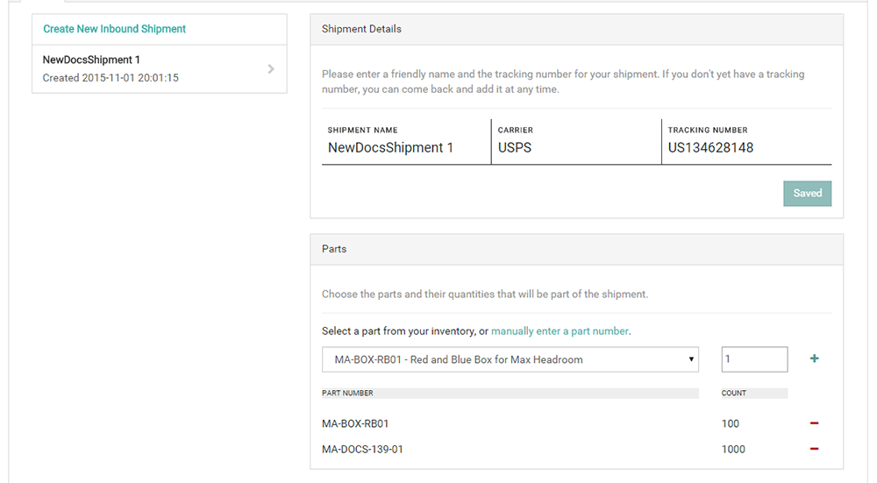
Task: Select the MA-DOCS-139-01 part number text
Action: tap(362, 449)
